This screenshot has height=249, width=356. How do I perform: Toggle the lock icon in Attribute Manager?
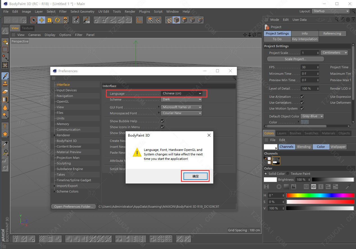(343, 20)
